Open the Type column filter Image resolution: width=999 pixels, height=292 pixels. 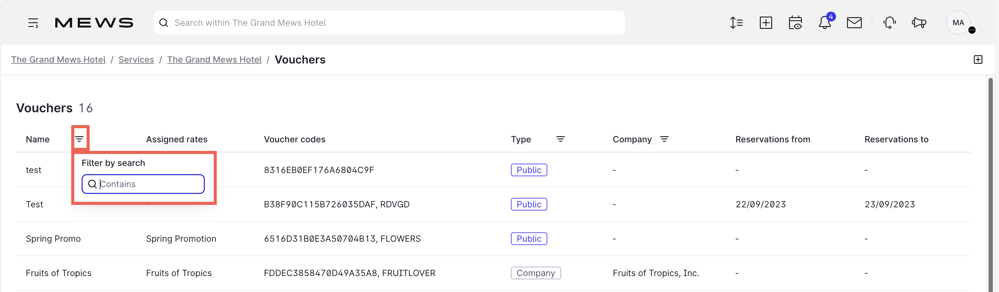pyautogui.click(x=560, y=139)
